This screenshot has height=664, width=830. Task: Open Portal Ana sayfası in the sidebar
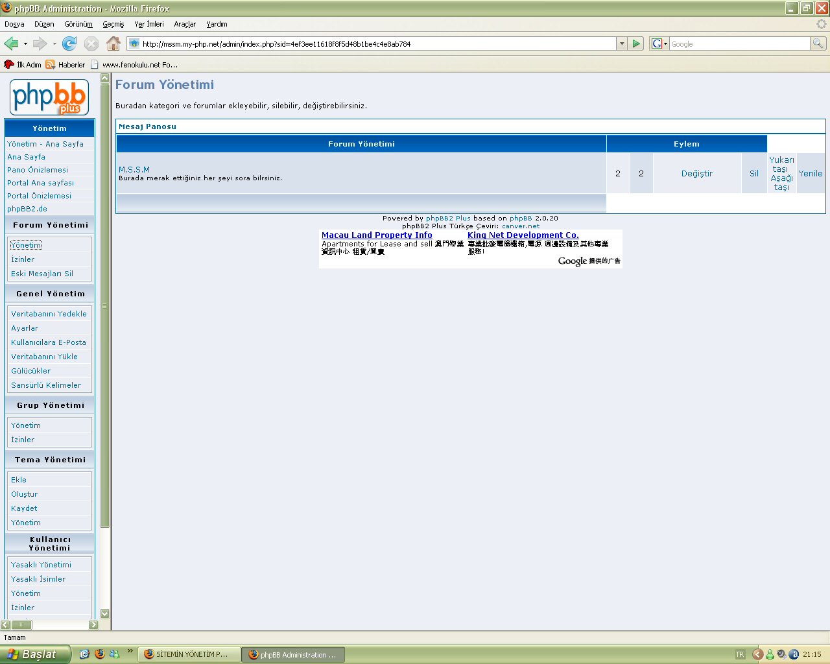tap(40, 183)
